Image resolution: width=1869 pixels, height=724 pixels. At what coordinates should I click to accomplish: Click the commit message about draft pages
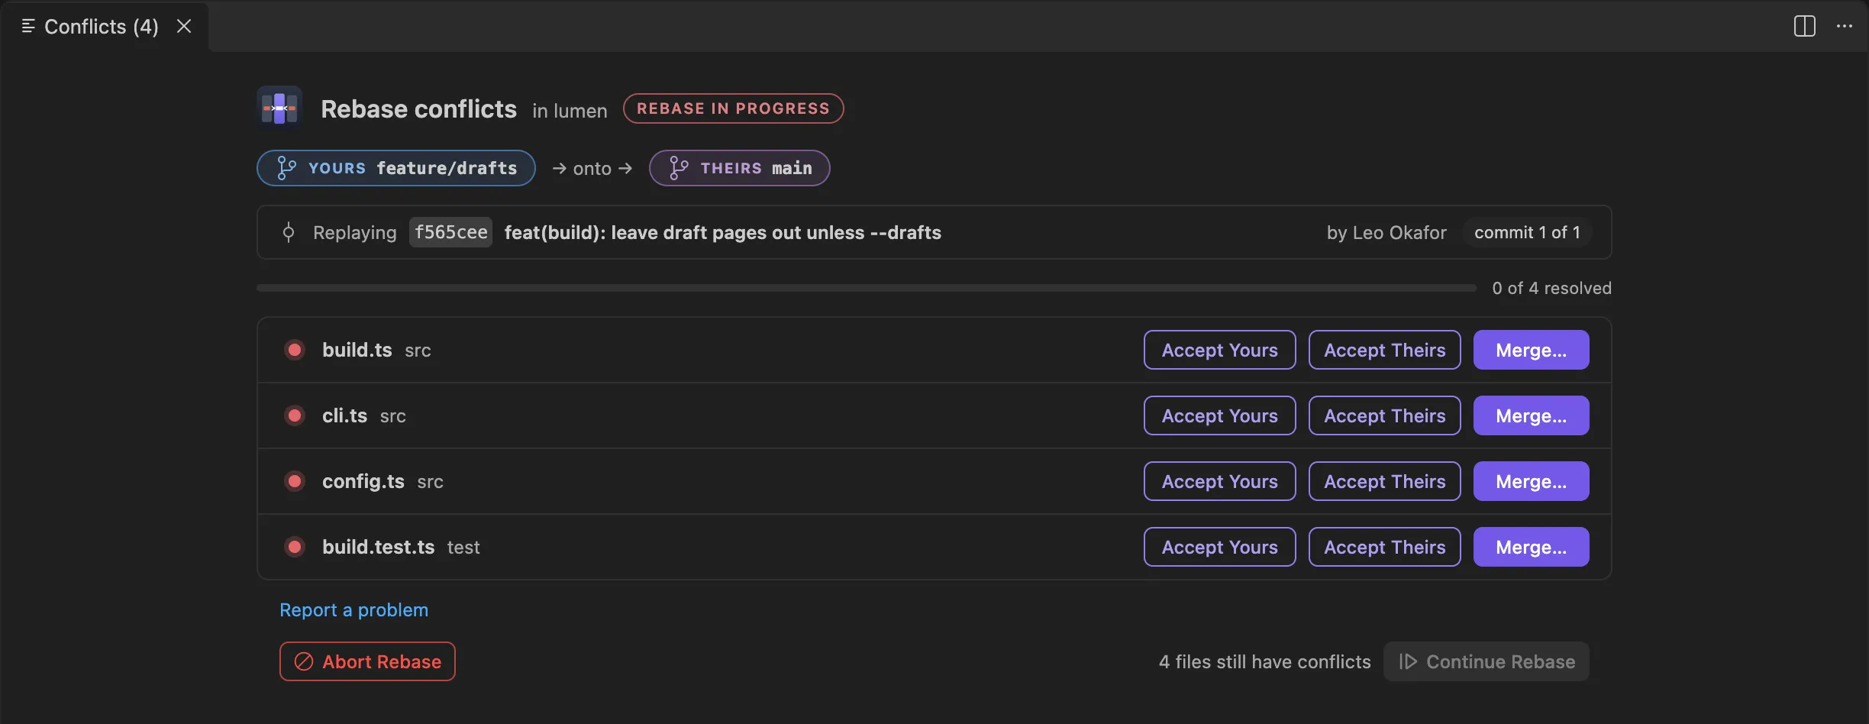pyautogui.click(x=723, y=232)
